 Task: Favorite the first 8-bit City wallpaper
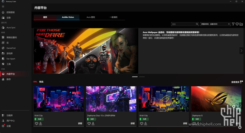coord(36,124)
